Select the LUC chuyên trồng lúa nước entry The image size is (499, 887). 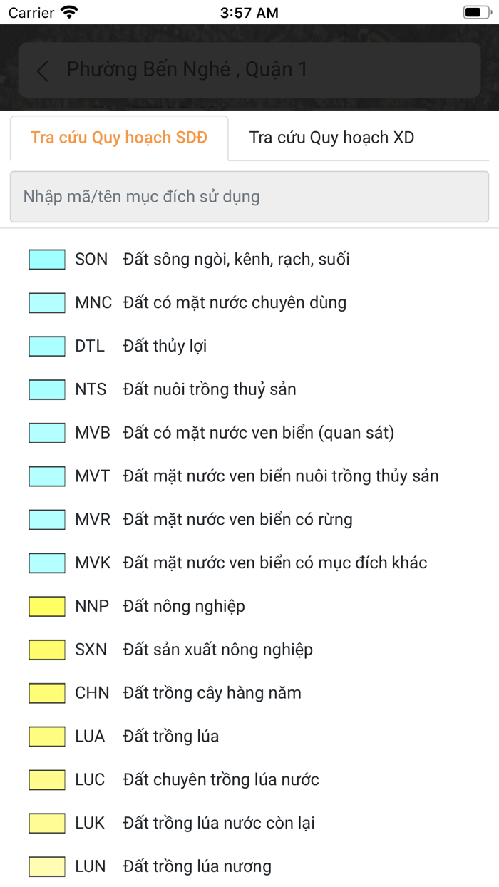click(221, 779)
